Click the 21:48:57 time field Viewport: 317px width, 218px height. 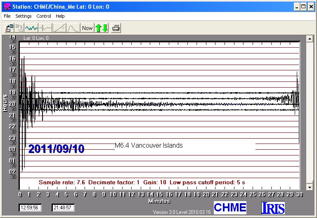(x=63, y=208)
